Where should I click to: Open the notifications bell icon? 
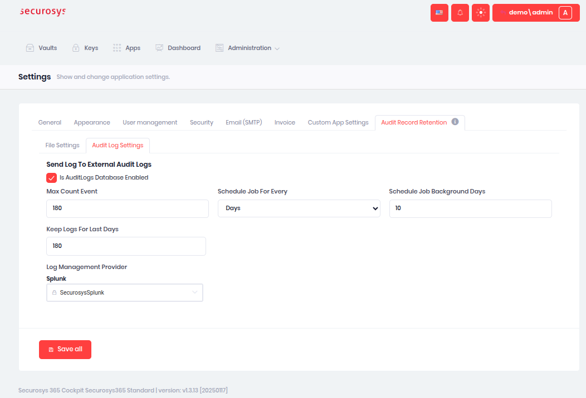[460, 13]
